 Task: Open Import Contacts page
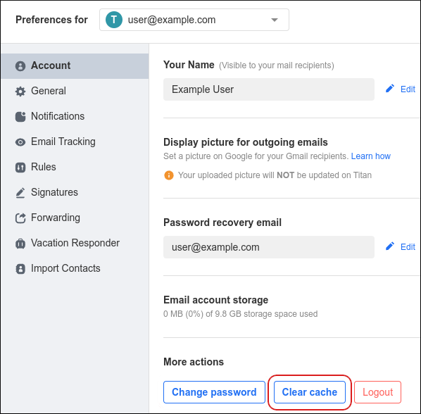pyautogui.click(x=75, y=269)
